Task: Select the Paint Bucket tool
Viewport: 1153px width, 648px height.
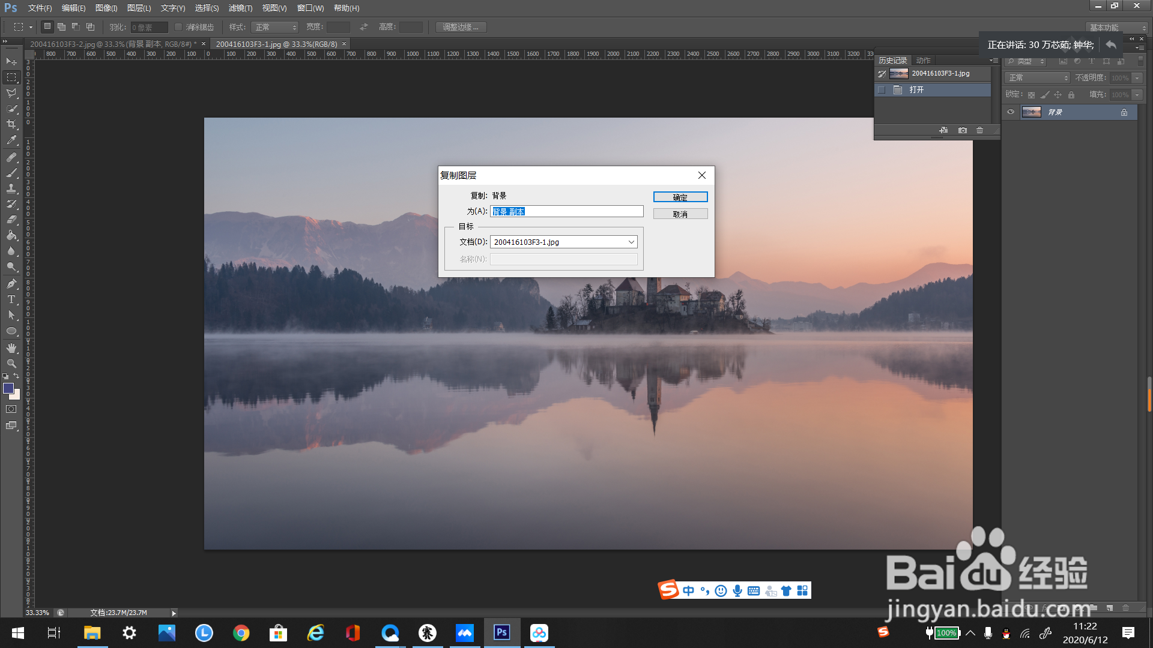Action: [x=11, y=236]
